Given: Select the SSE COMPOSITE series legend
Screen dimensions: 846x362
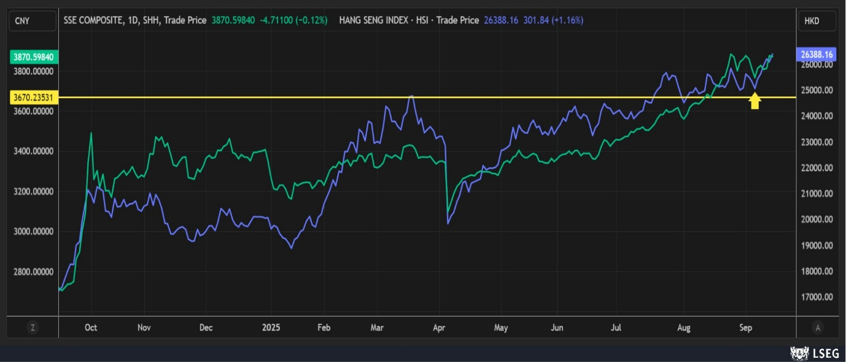Looking at the screenshot, I should [x=134, y=20].
